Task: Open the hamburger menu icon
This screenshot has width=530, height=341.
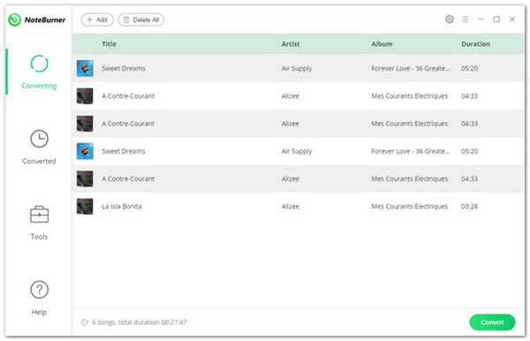Action: pos(466,19)
